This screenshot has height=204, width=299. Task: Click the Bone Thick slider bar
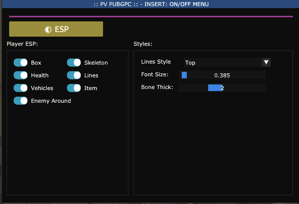coord(222,88)
